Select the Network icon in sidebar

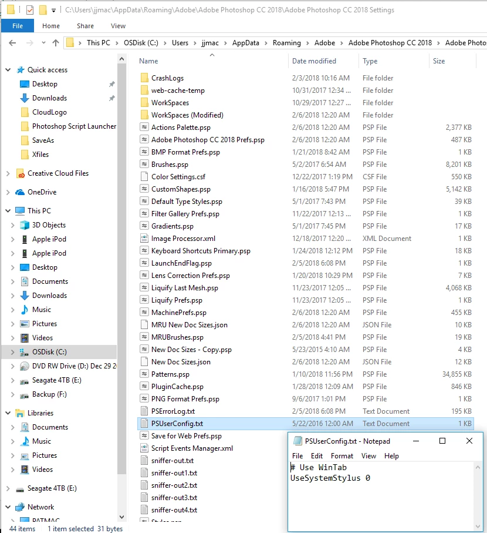click(x=20, y=507)
